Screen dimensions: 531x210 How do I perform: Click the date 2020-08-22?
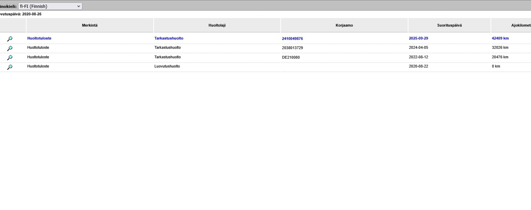click(418, 66)
